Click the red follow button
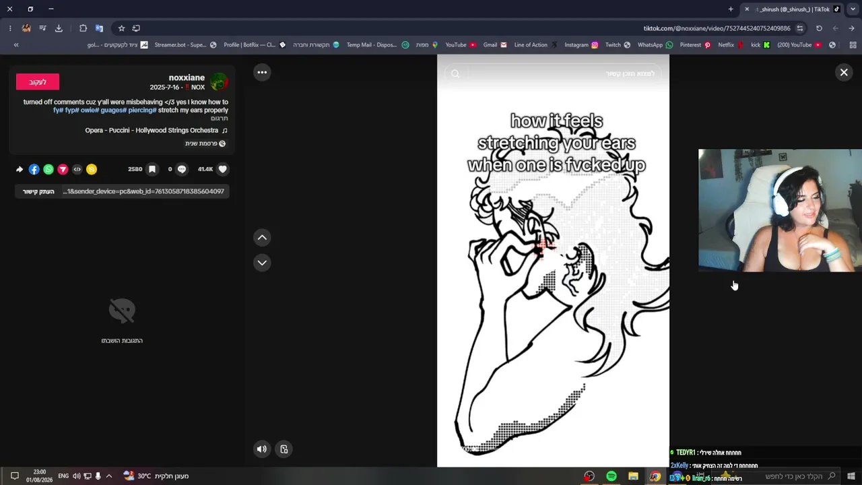 click(38, 82)
